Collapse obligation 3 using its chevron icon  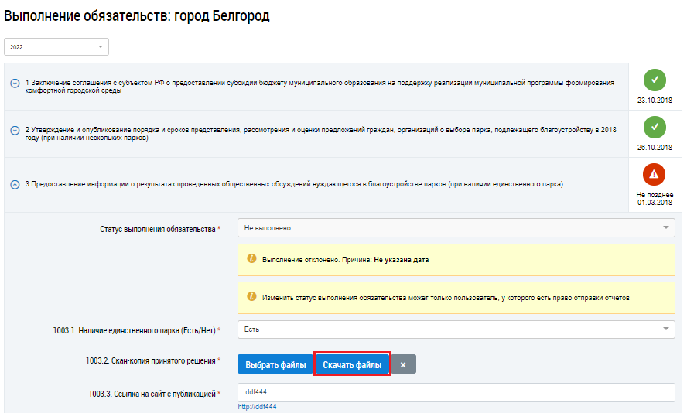pyautogui.click(x=15, y=184)
